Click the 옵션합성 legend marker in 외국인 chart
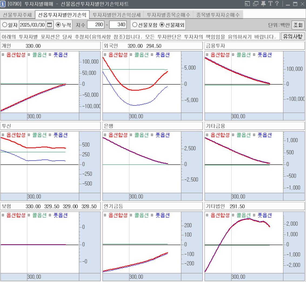Screen dimensions: 306x282 tap(105, 55)
